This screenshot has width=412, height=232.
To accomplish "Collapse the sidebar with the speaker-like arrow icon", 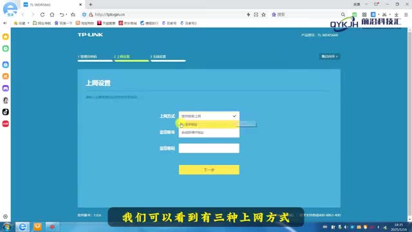I will pyautogui.click(x=5, y=23).
